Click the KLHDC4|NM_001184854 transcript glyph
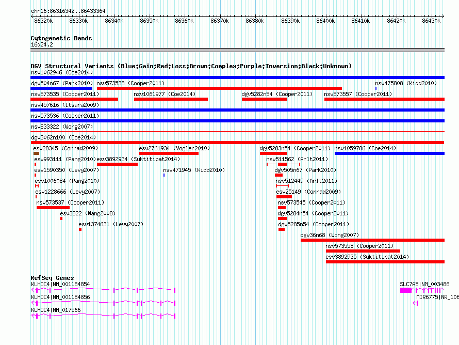459x345 pixels. [103, 290]
